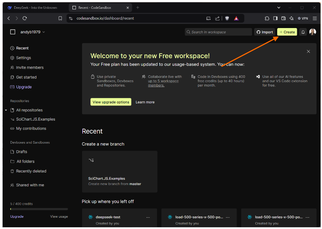Open the tab search dropdown arrow
Image resolution: width=322 pixels, height=229 pixels.
(x=279, y=8)
